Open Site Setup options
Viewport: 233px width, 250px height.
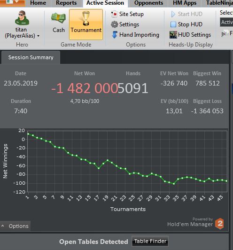pos(127,14)
